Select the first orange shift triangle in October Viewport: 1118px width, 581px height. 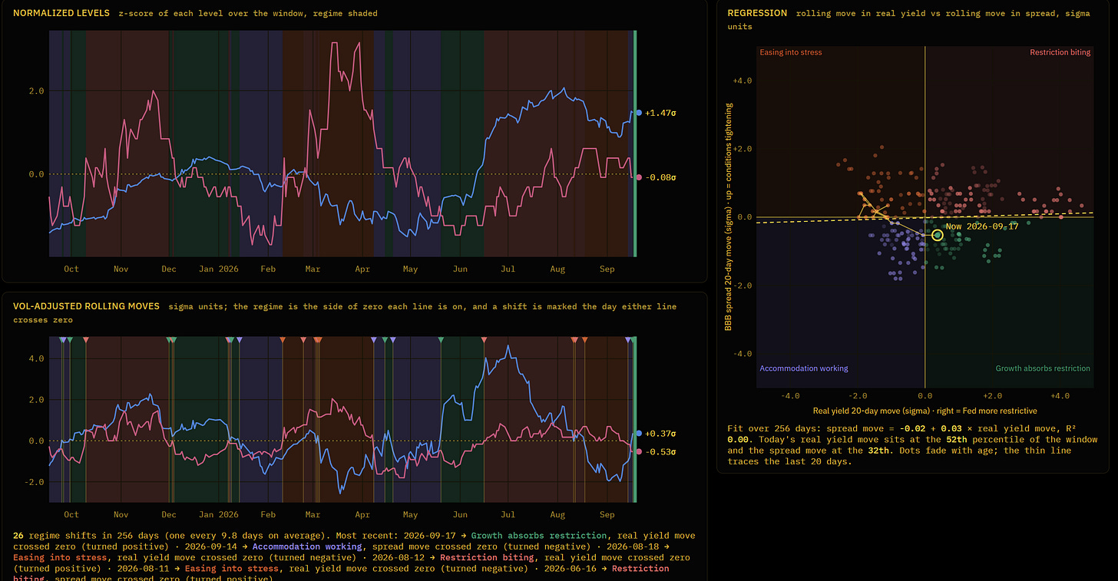[x=85, y=339]
